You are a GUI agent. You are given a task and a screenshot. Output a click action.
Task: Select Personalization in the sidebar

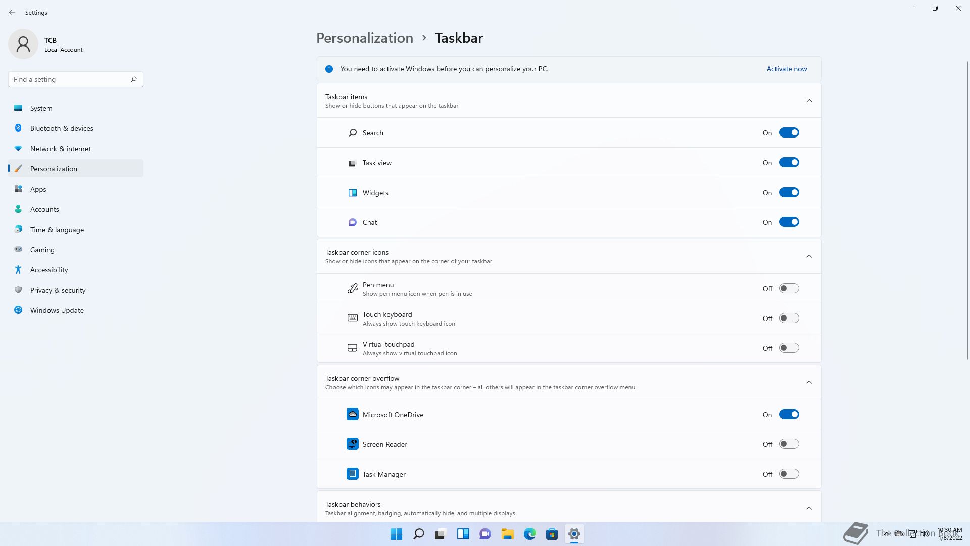[76, 169]
